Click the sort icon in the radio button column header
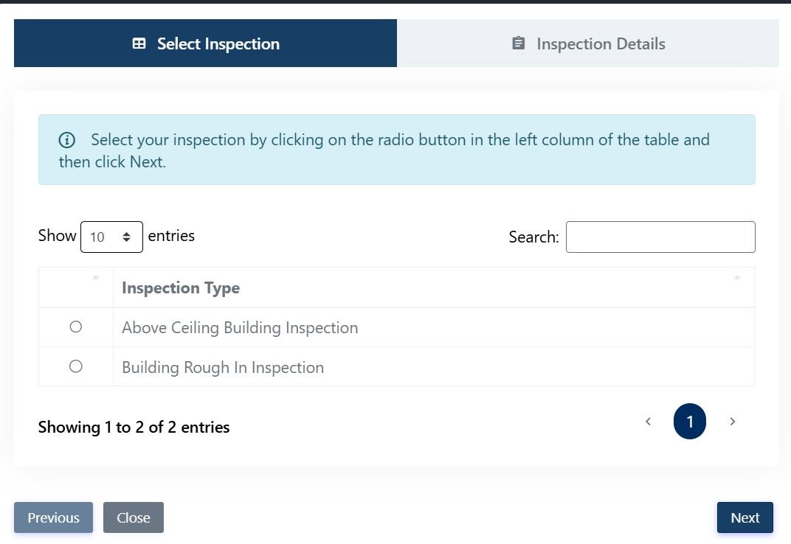 95,278
